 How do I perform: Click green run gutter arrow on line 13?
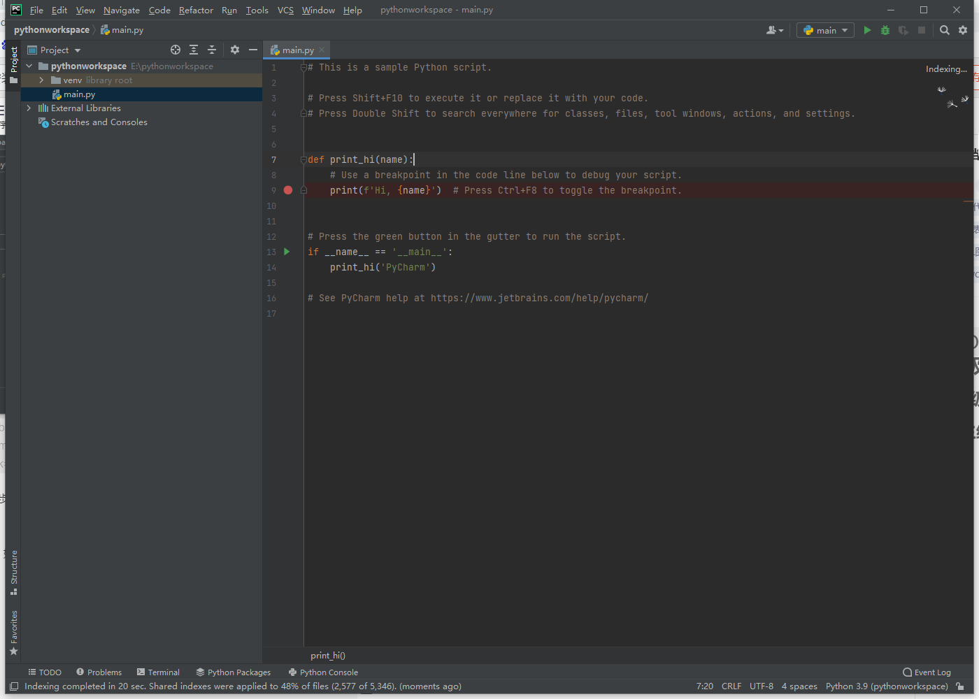pyautogui.click(x=287, y=252)
